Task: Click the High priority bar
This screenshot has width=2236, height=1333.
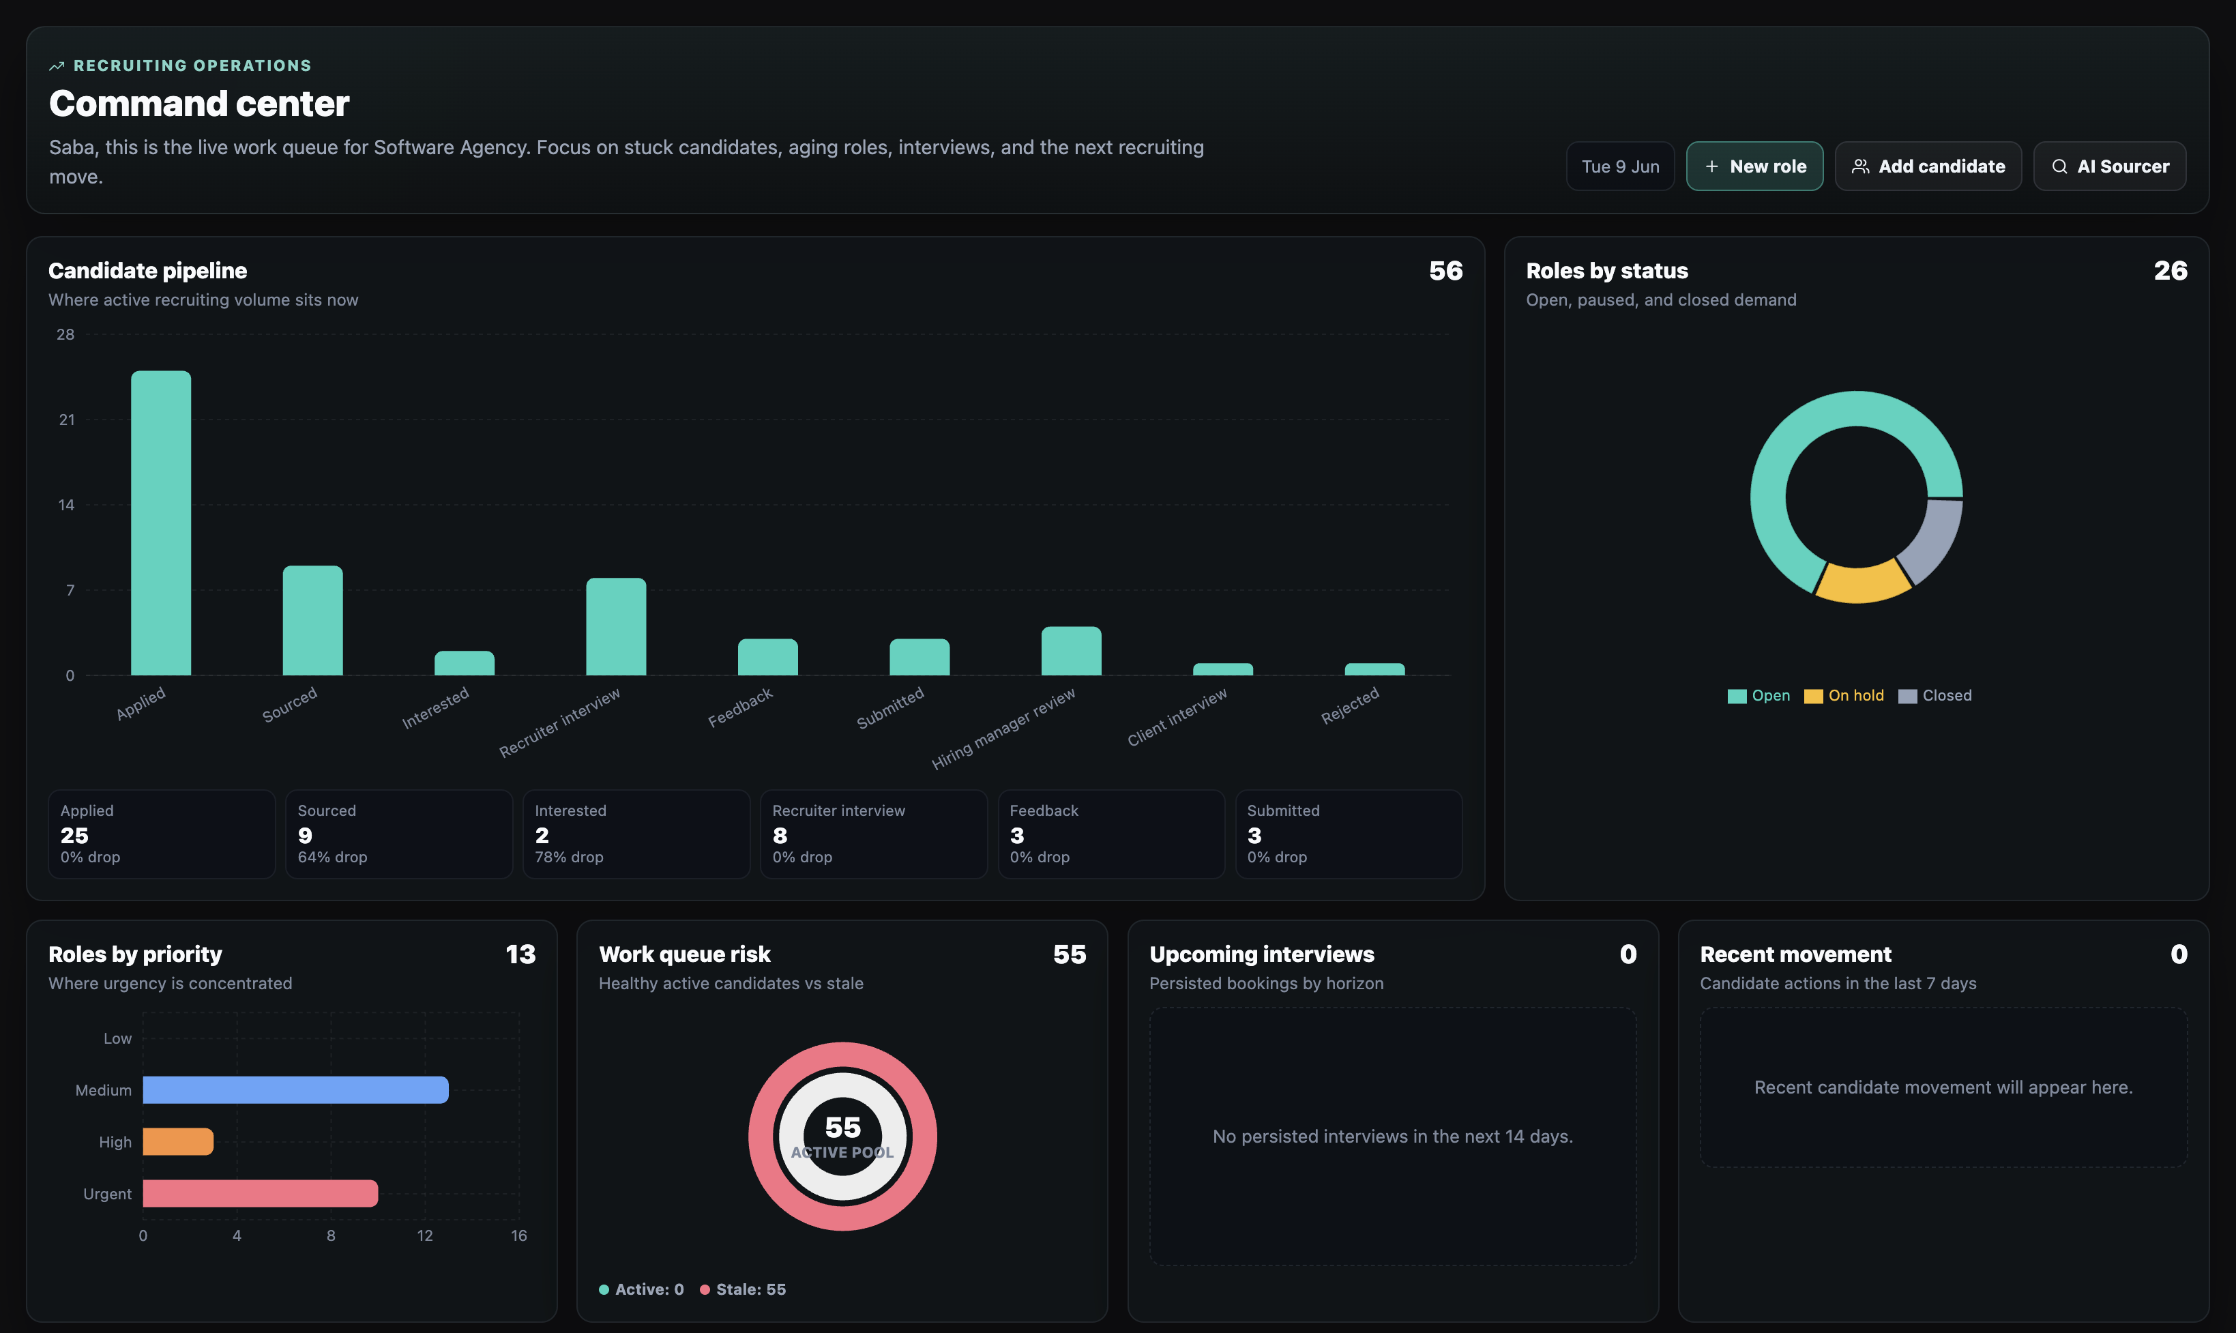Action: 178,1142
